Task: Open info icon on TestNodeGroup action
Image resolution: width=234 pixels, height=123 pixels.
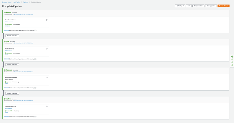Action: 47,49
